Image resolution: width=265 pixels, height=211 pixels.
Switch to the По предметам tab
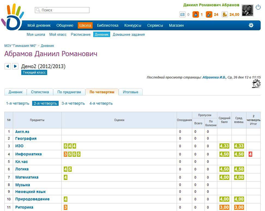click(x=69, y=92)
